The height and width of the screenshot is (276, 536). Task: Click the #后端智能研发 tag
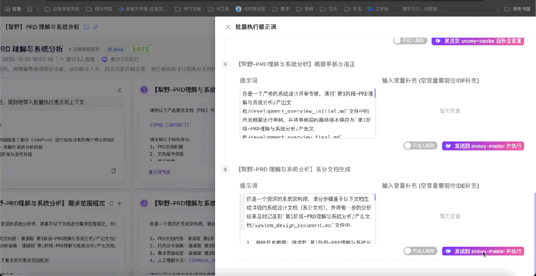(84, 49)
